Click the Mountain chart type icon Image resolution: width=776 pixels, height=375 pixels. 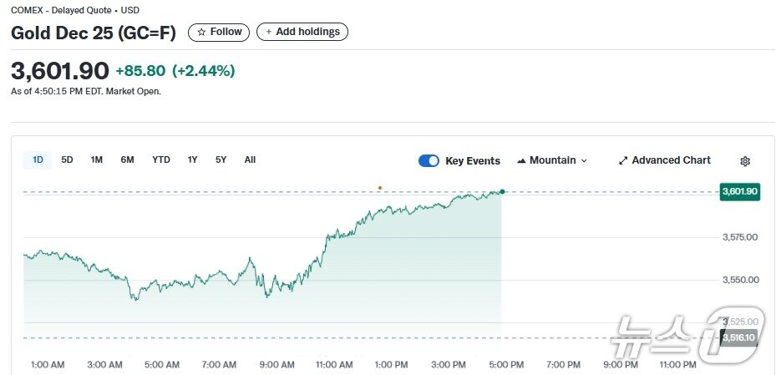521,160
